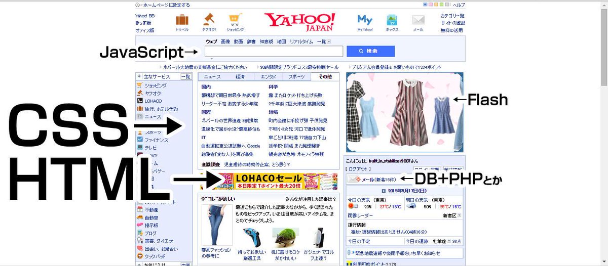Open the 新宿区 area dropdown for rain radar
The image size is (608, 266).
click(x=459, y=215)
